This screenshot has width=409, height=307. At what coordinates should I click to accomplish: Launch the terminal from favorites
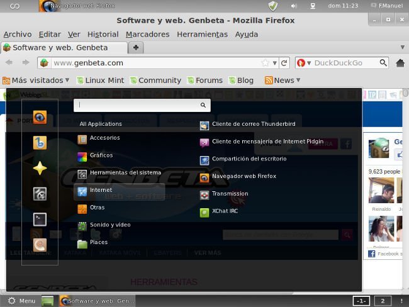pos(40,220)
